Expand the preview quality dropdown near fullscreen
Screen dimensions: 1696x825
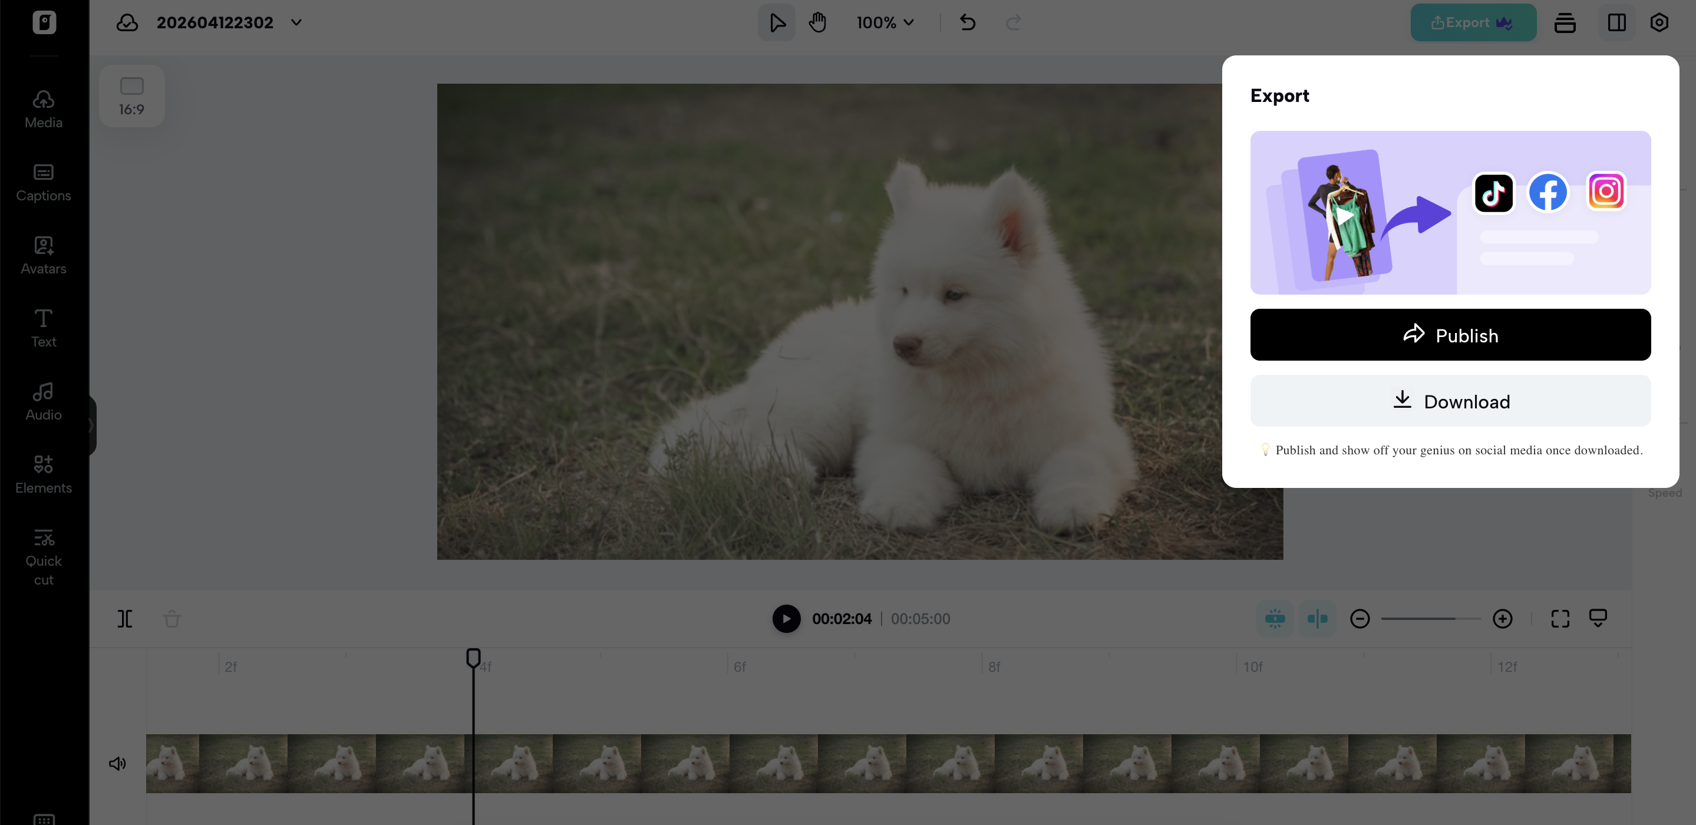(1599, 618)
